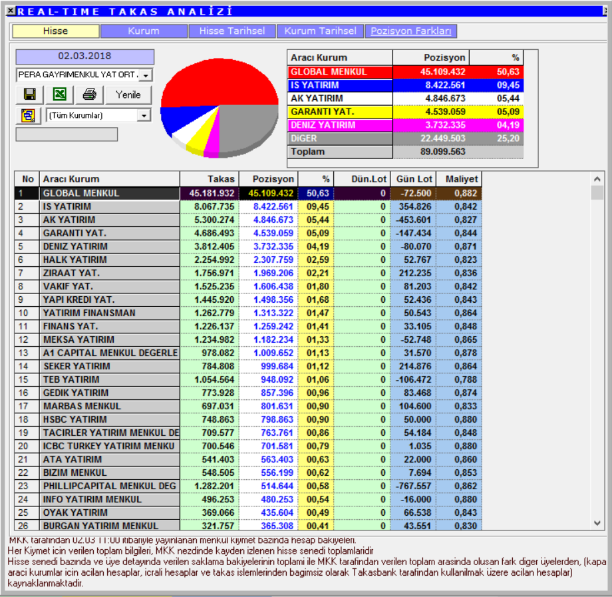Click the scrollbar down arrow
The width and height of the screenshot is (612, 597).
[x=597, y=523]
